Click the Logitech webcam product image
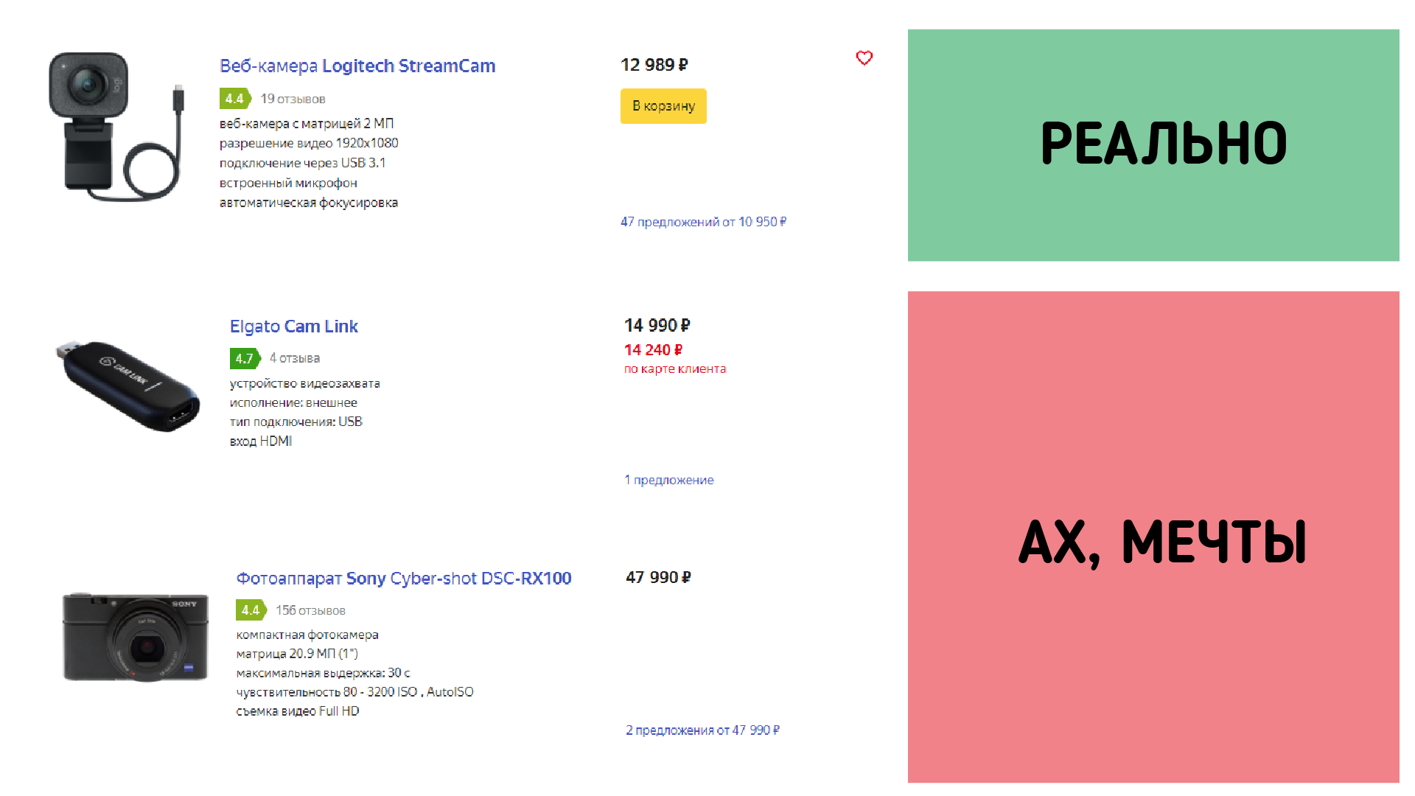The width and height of the screenshot is (1415, 796). click(116, 126)
